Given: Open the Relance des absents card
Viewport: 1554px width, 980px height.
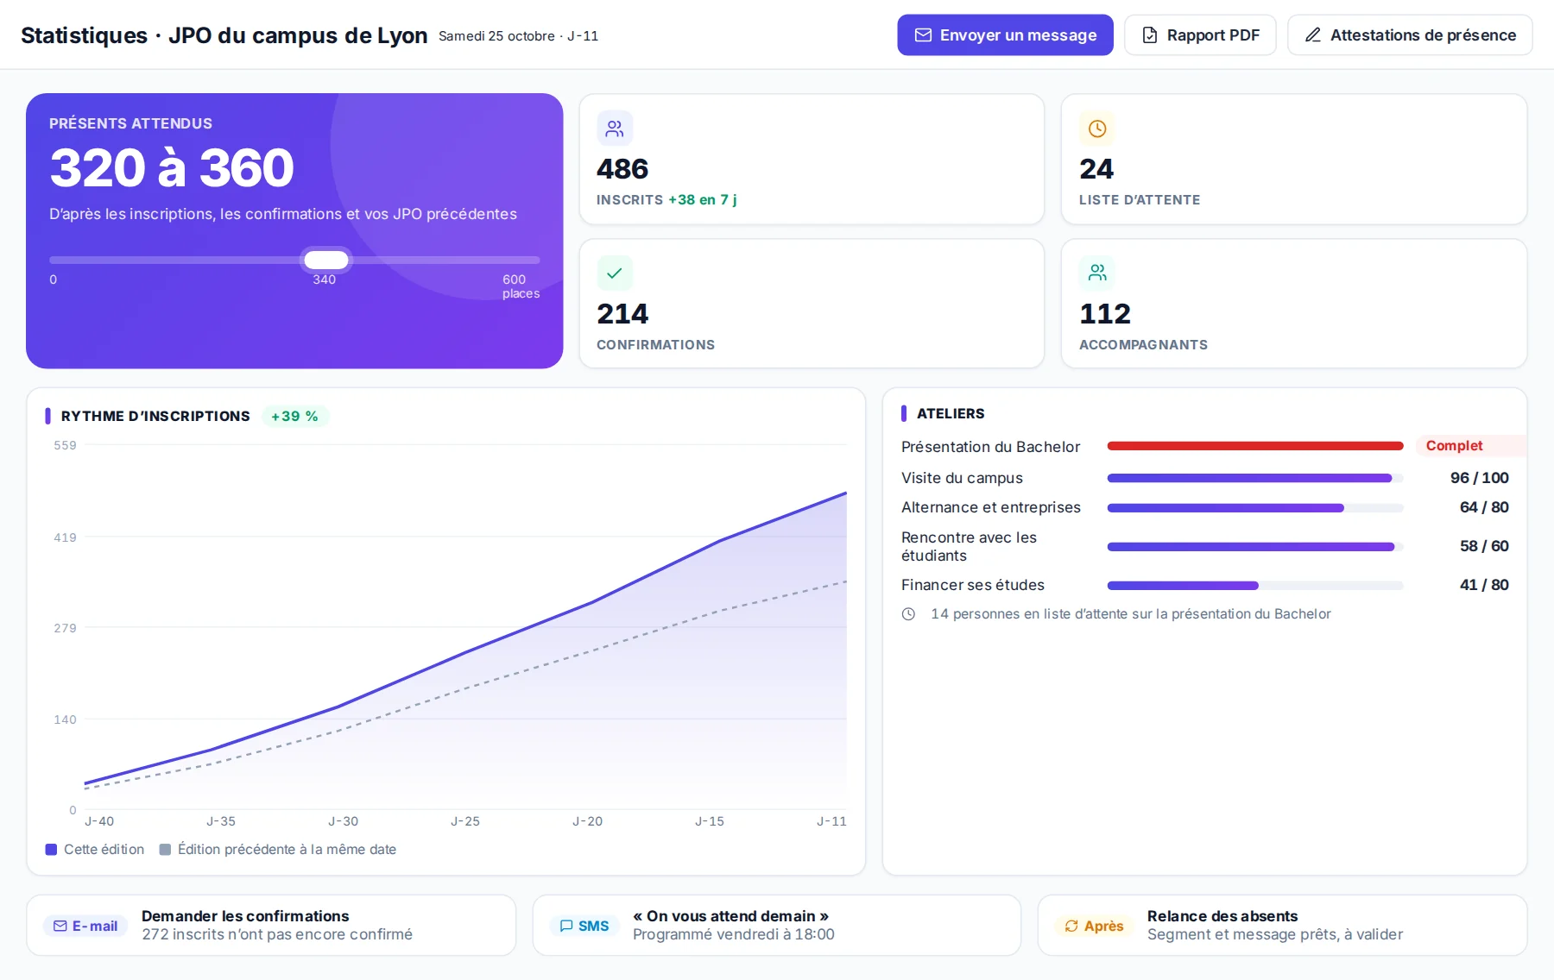Looking at the screenshot, I should [1282, 925].
